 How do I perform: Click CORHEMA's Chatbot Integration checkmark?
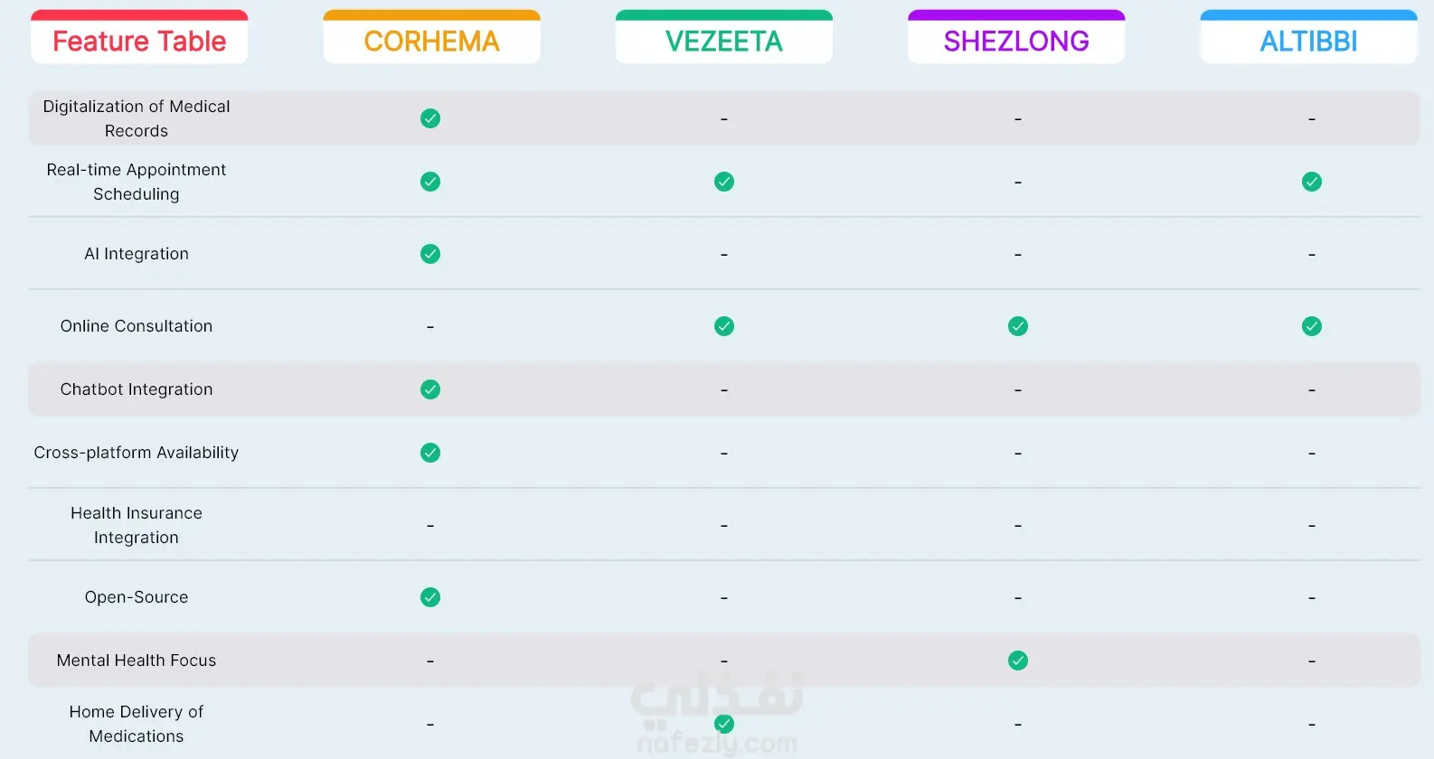(430, 389)
